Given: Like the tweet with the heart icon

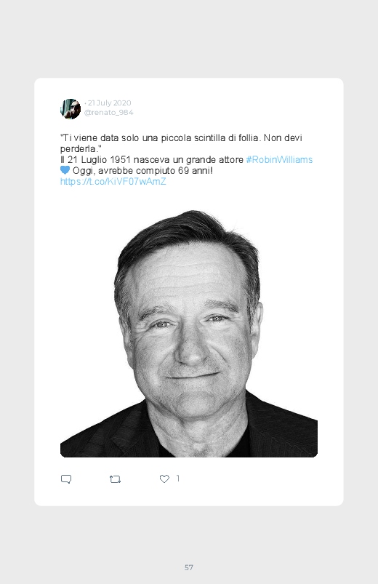Looking at the screenshot, I should tap(164, 479).
